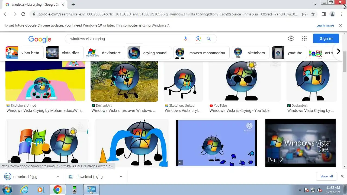The image size is (347, 195).
Task: Open Windows Vista Crying by MohamadouxWin result
Action: pos(45,110)
